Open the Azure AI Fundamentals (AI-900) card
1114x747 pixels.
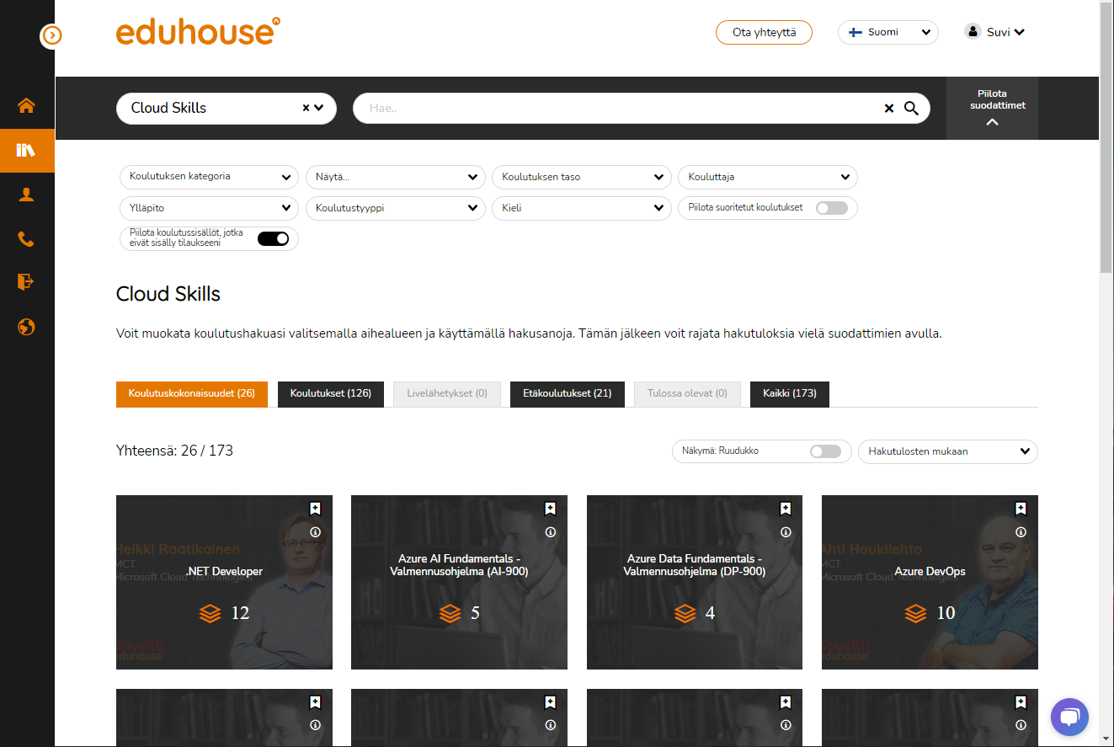point(459,582)
